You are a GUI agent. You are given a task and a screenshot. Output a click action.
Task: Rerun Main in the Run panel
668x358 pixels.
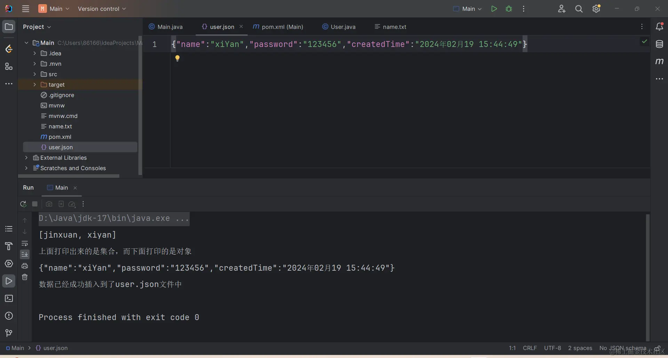click(23, 204)
